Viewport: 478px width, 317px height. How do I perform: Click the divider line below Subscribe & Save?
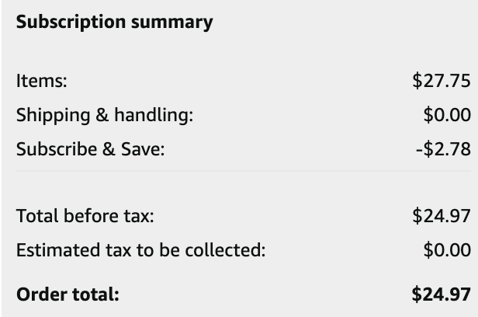(244, 171)
